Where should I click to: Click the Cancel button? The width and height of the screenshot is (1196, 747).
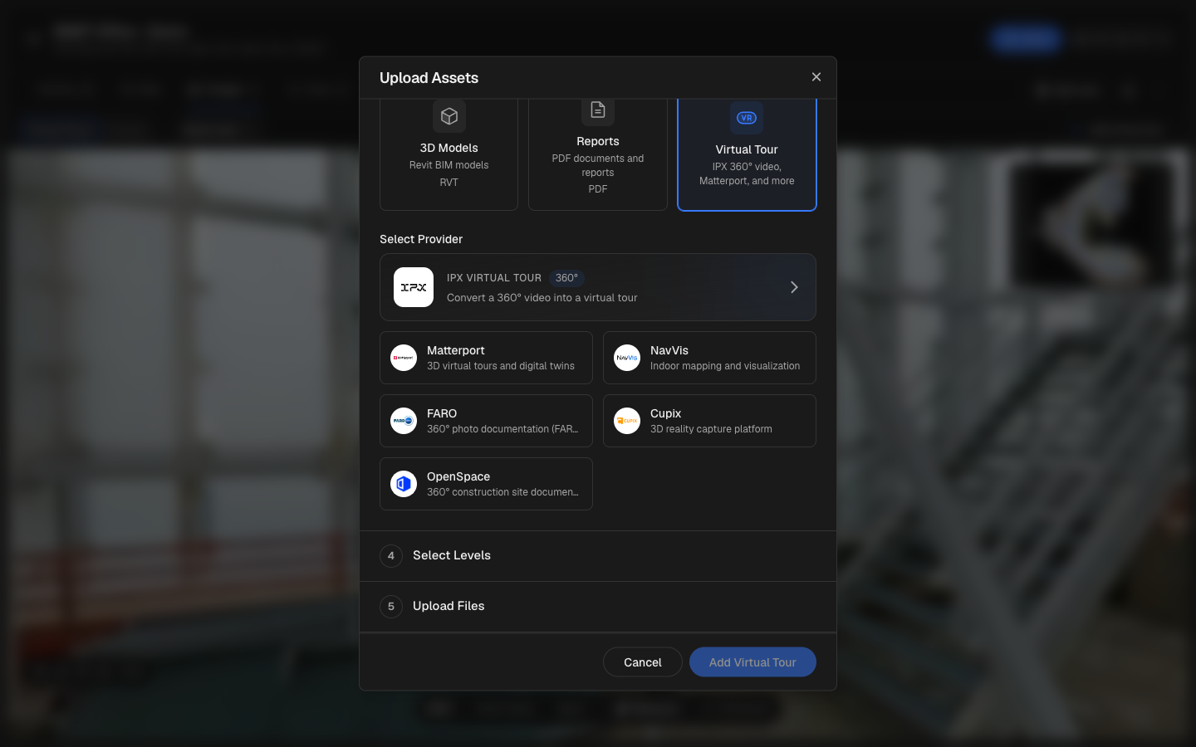(643, 662)
